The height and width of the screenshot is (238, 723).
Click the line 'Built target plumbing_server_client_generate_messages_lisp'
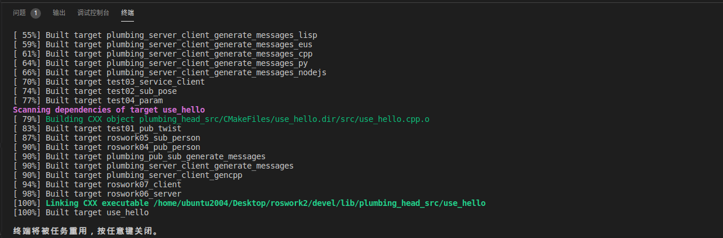click(x=165, y=35)
